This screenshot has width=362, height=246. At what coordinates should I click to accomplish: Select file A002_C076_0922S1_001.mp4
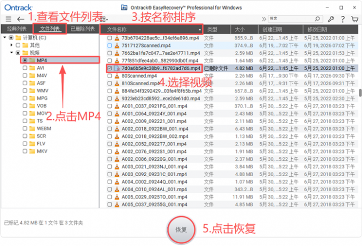154,152
